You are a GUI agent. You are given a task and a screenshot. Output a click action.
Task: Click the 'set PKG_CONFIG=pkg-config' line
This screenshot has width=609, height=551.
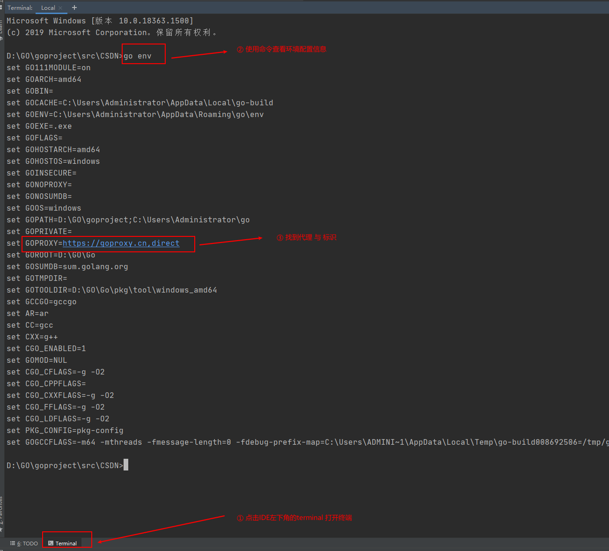pyautogui.click(x=65, y=431)
